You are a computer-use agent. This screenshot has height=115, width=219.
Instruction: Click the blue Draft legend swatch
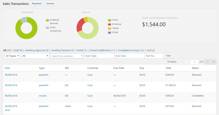[109, 33]
